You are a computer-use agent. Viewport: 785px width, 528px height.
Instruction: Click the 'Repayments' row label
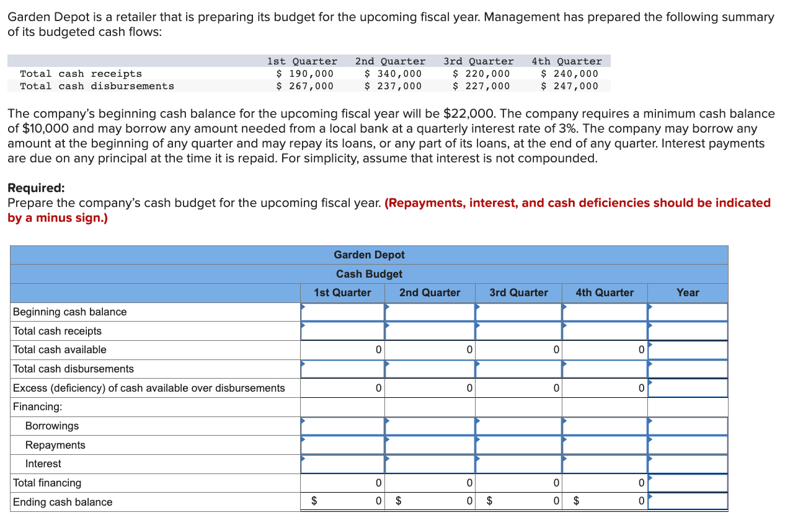pyautogui.click(x=55, y=445)
